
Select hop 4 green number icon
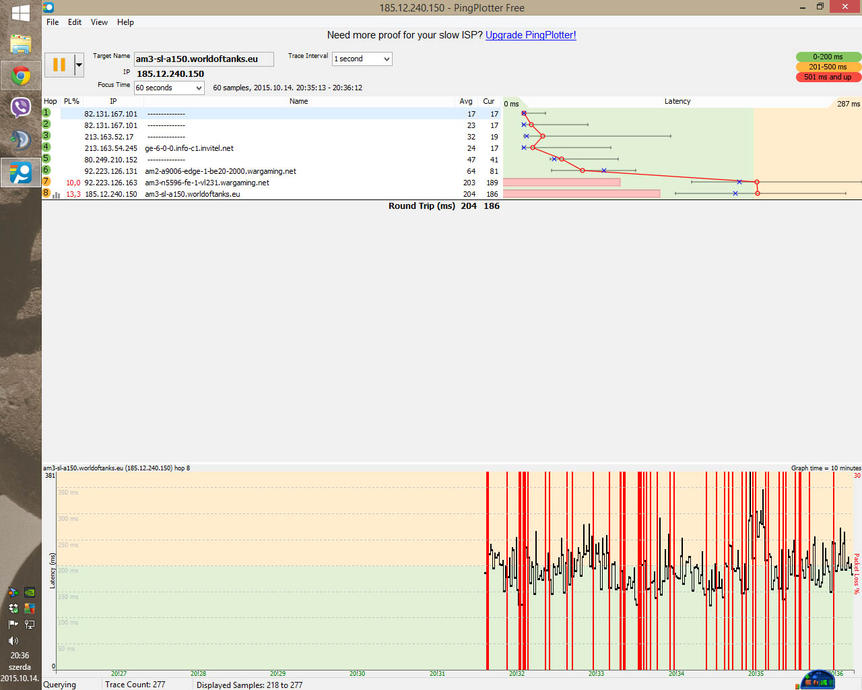46,147
